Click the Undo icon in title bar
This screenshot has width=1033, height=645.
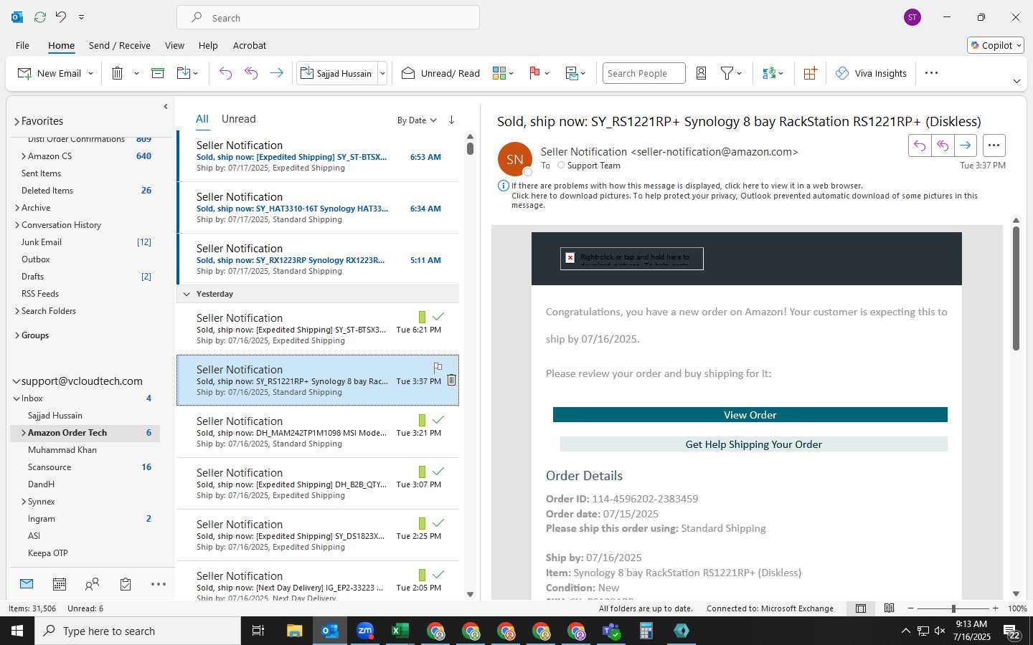(61, 16)
